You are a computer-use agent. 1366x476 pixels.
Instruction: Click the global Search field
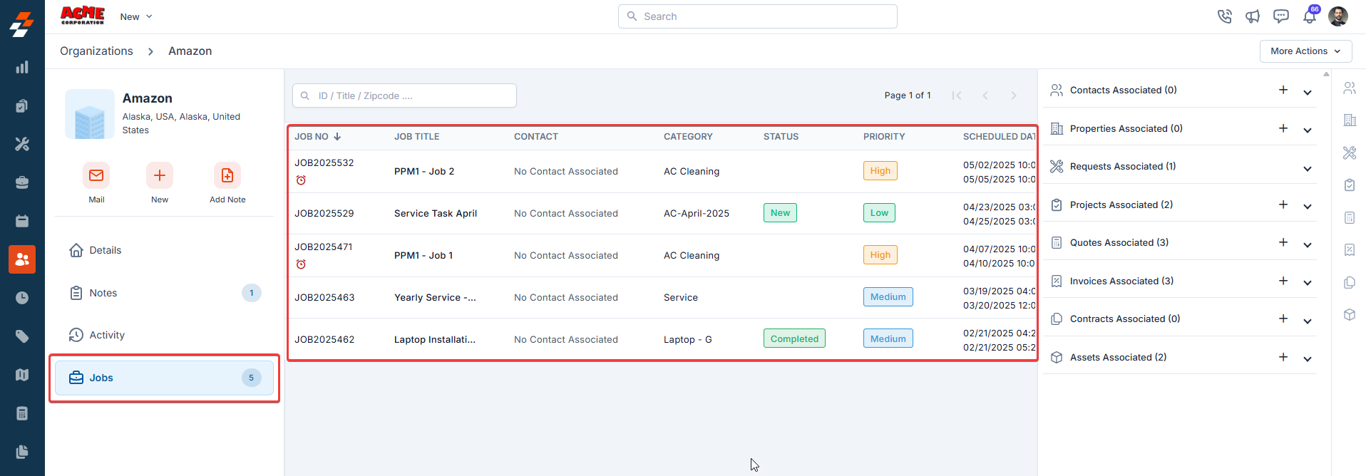tap(757, 16)
